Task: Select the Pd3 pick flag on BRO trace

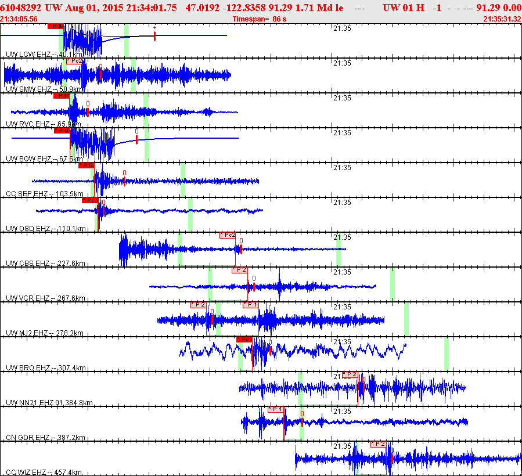Action: [244, 340]
